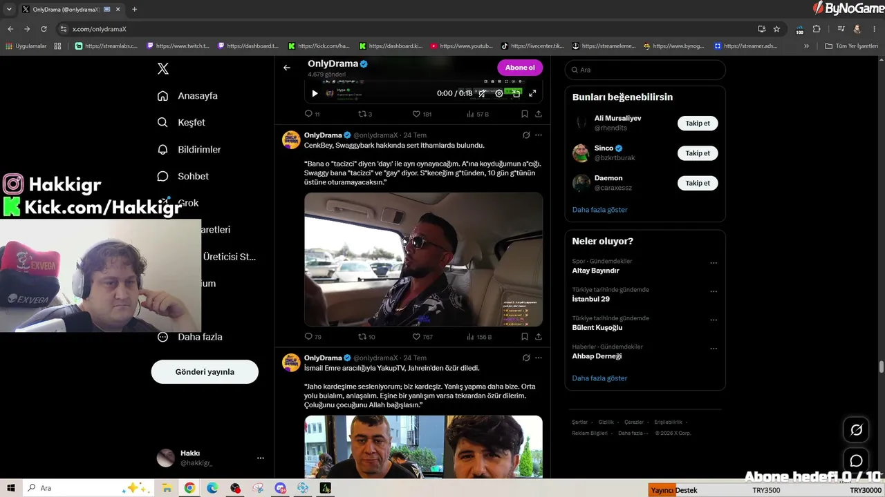The image size is (885, 497).
Task: Bookmark this page with the star icon
Action: 776,29
